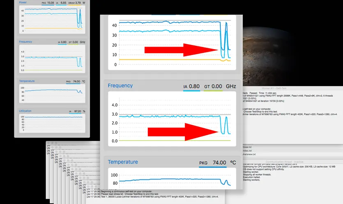Viewport: 343px width, 204px height.
Task: Click the red arrow on the frequency graph
Action: point(183,131)
